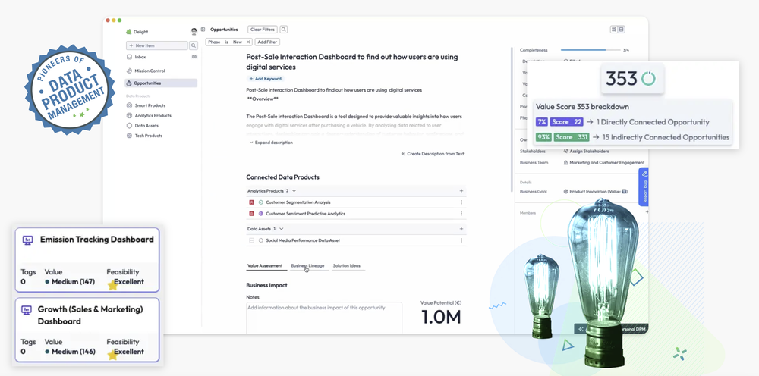Collapse the Analytics Products group
The height and width of the screenshot is (376, 759).
click(294, 191)
